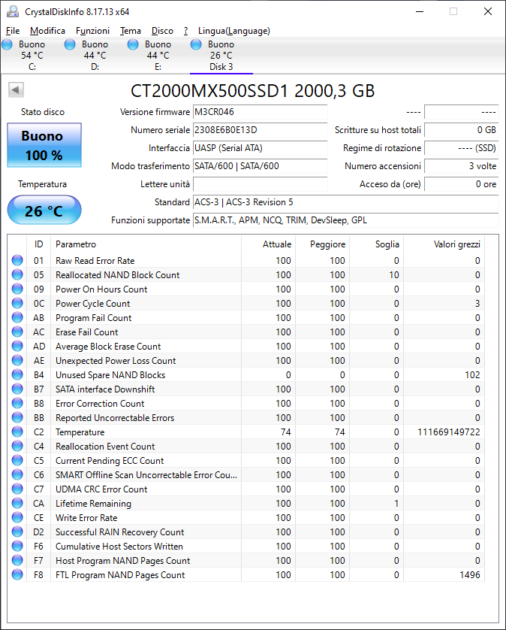The height and width of the screenshot is (630, 506).
Task: Click the Versione firmware field M3CR046
Action: [260, 112]
